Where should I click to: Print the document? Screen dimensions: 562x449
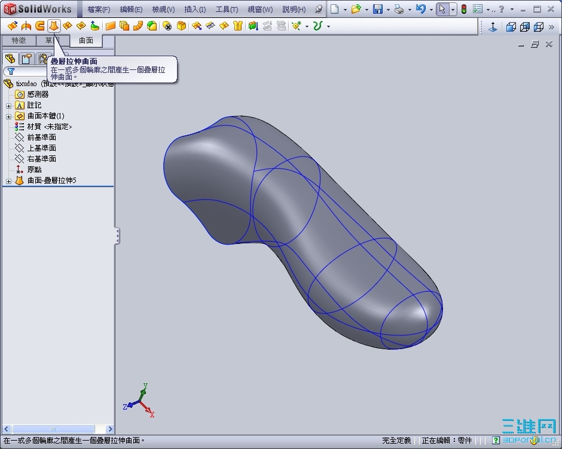pyautogui.click(x=399, y=10)
